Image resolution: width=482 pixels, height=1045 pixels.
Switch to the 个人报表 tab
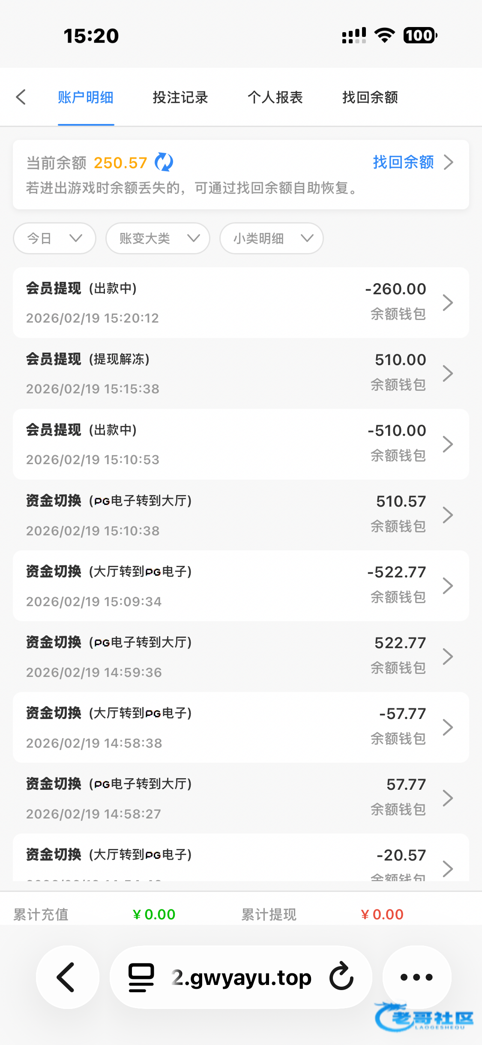pyautogui.click(x=275, y=97)
